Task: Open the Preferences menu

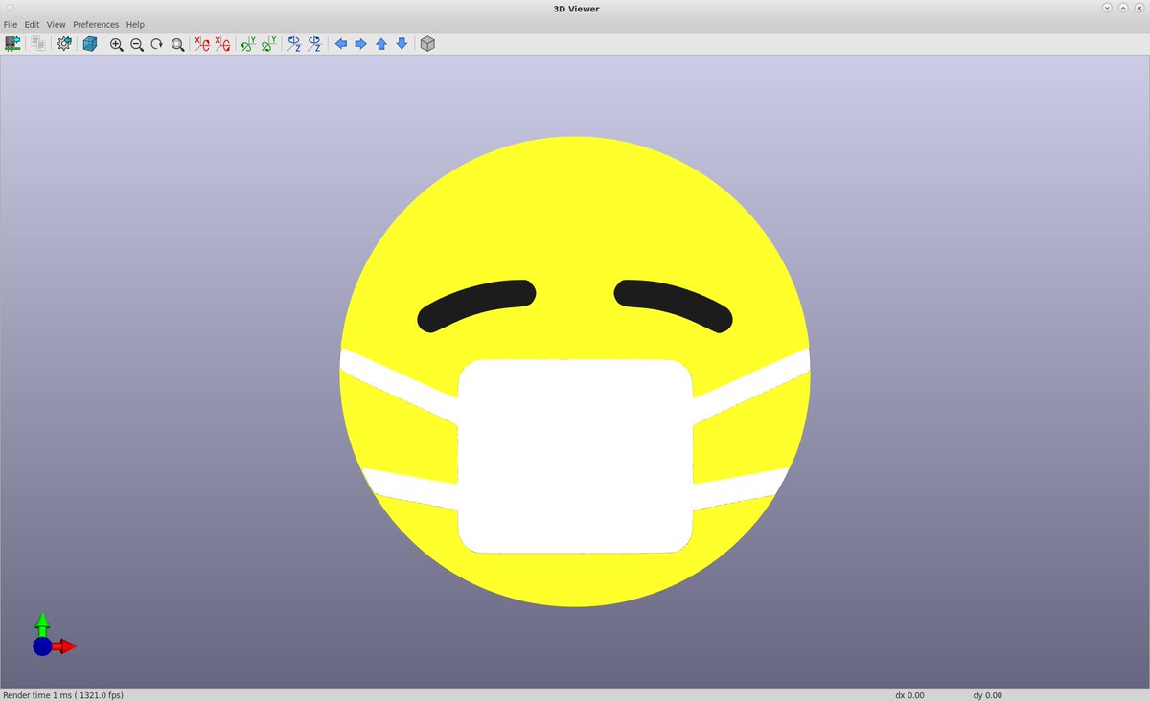Action: (96, 24)
